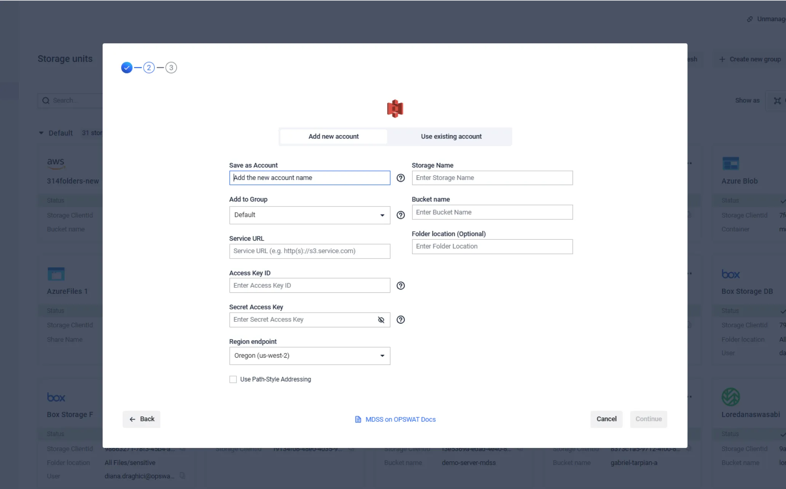
Task: Expand the Region endpoint dropdown
Action: (309, 356)
